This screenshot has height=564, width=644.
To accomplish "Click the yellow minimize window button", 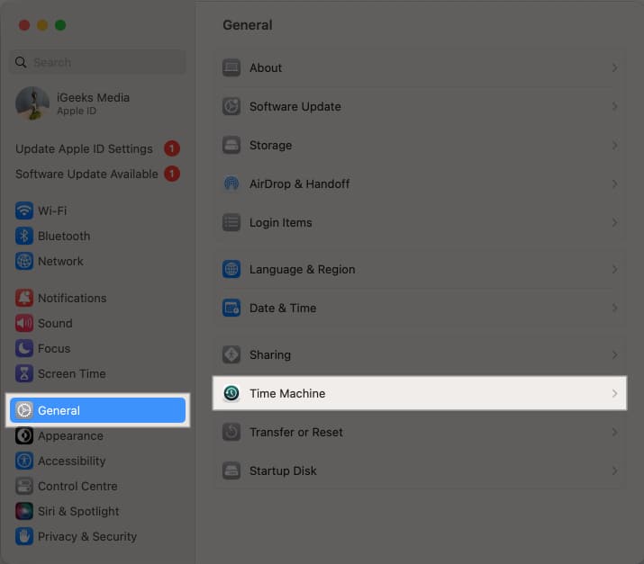I will tap(42, 25).
